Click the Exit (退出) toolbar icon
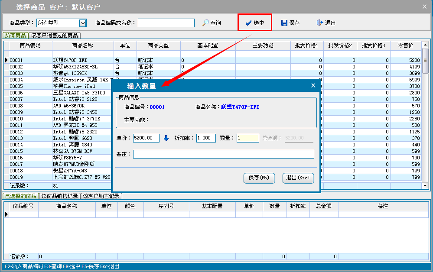 (320, 23)
